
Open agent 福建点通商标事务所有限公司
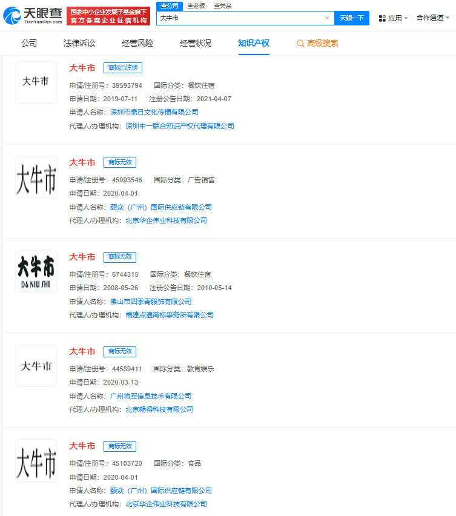(170, 315)
